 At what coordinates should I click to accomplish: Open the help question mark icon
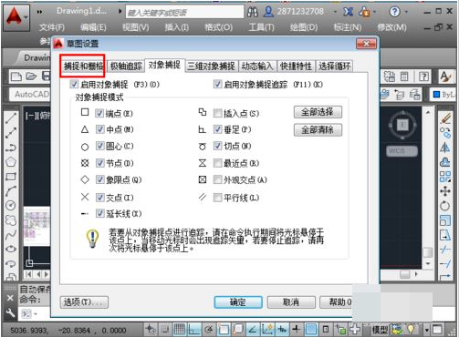(394, 12)
